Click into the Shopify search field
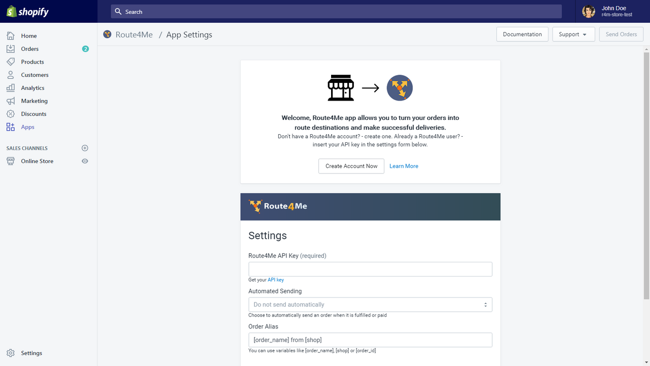The image size is (650, 366). tap(336, 11)
